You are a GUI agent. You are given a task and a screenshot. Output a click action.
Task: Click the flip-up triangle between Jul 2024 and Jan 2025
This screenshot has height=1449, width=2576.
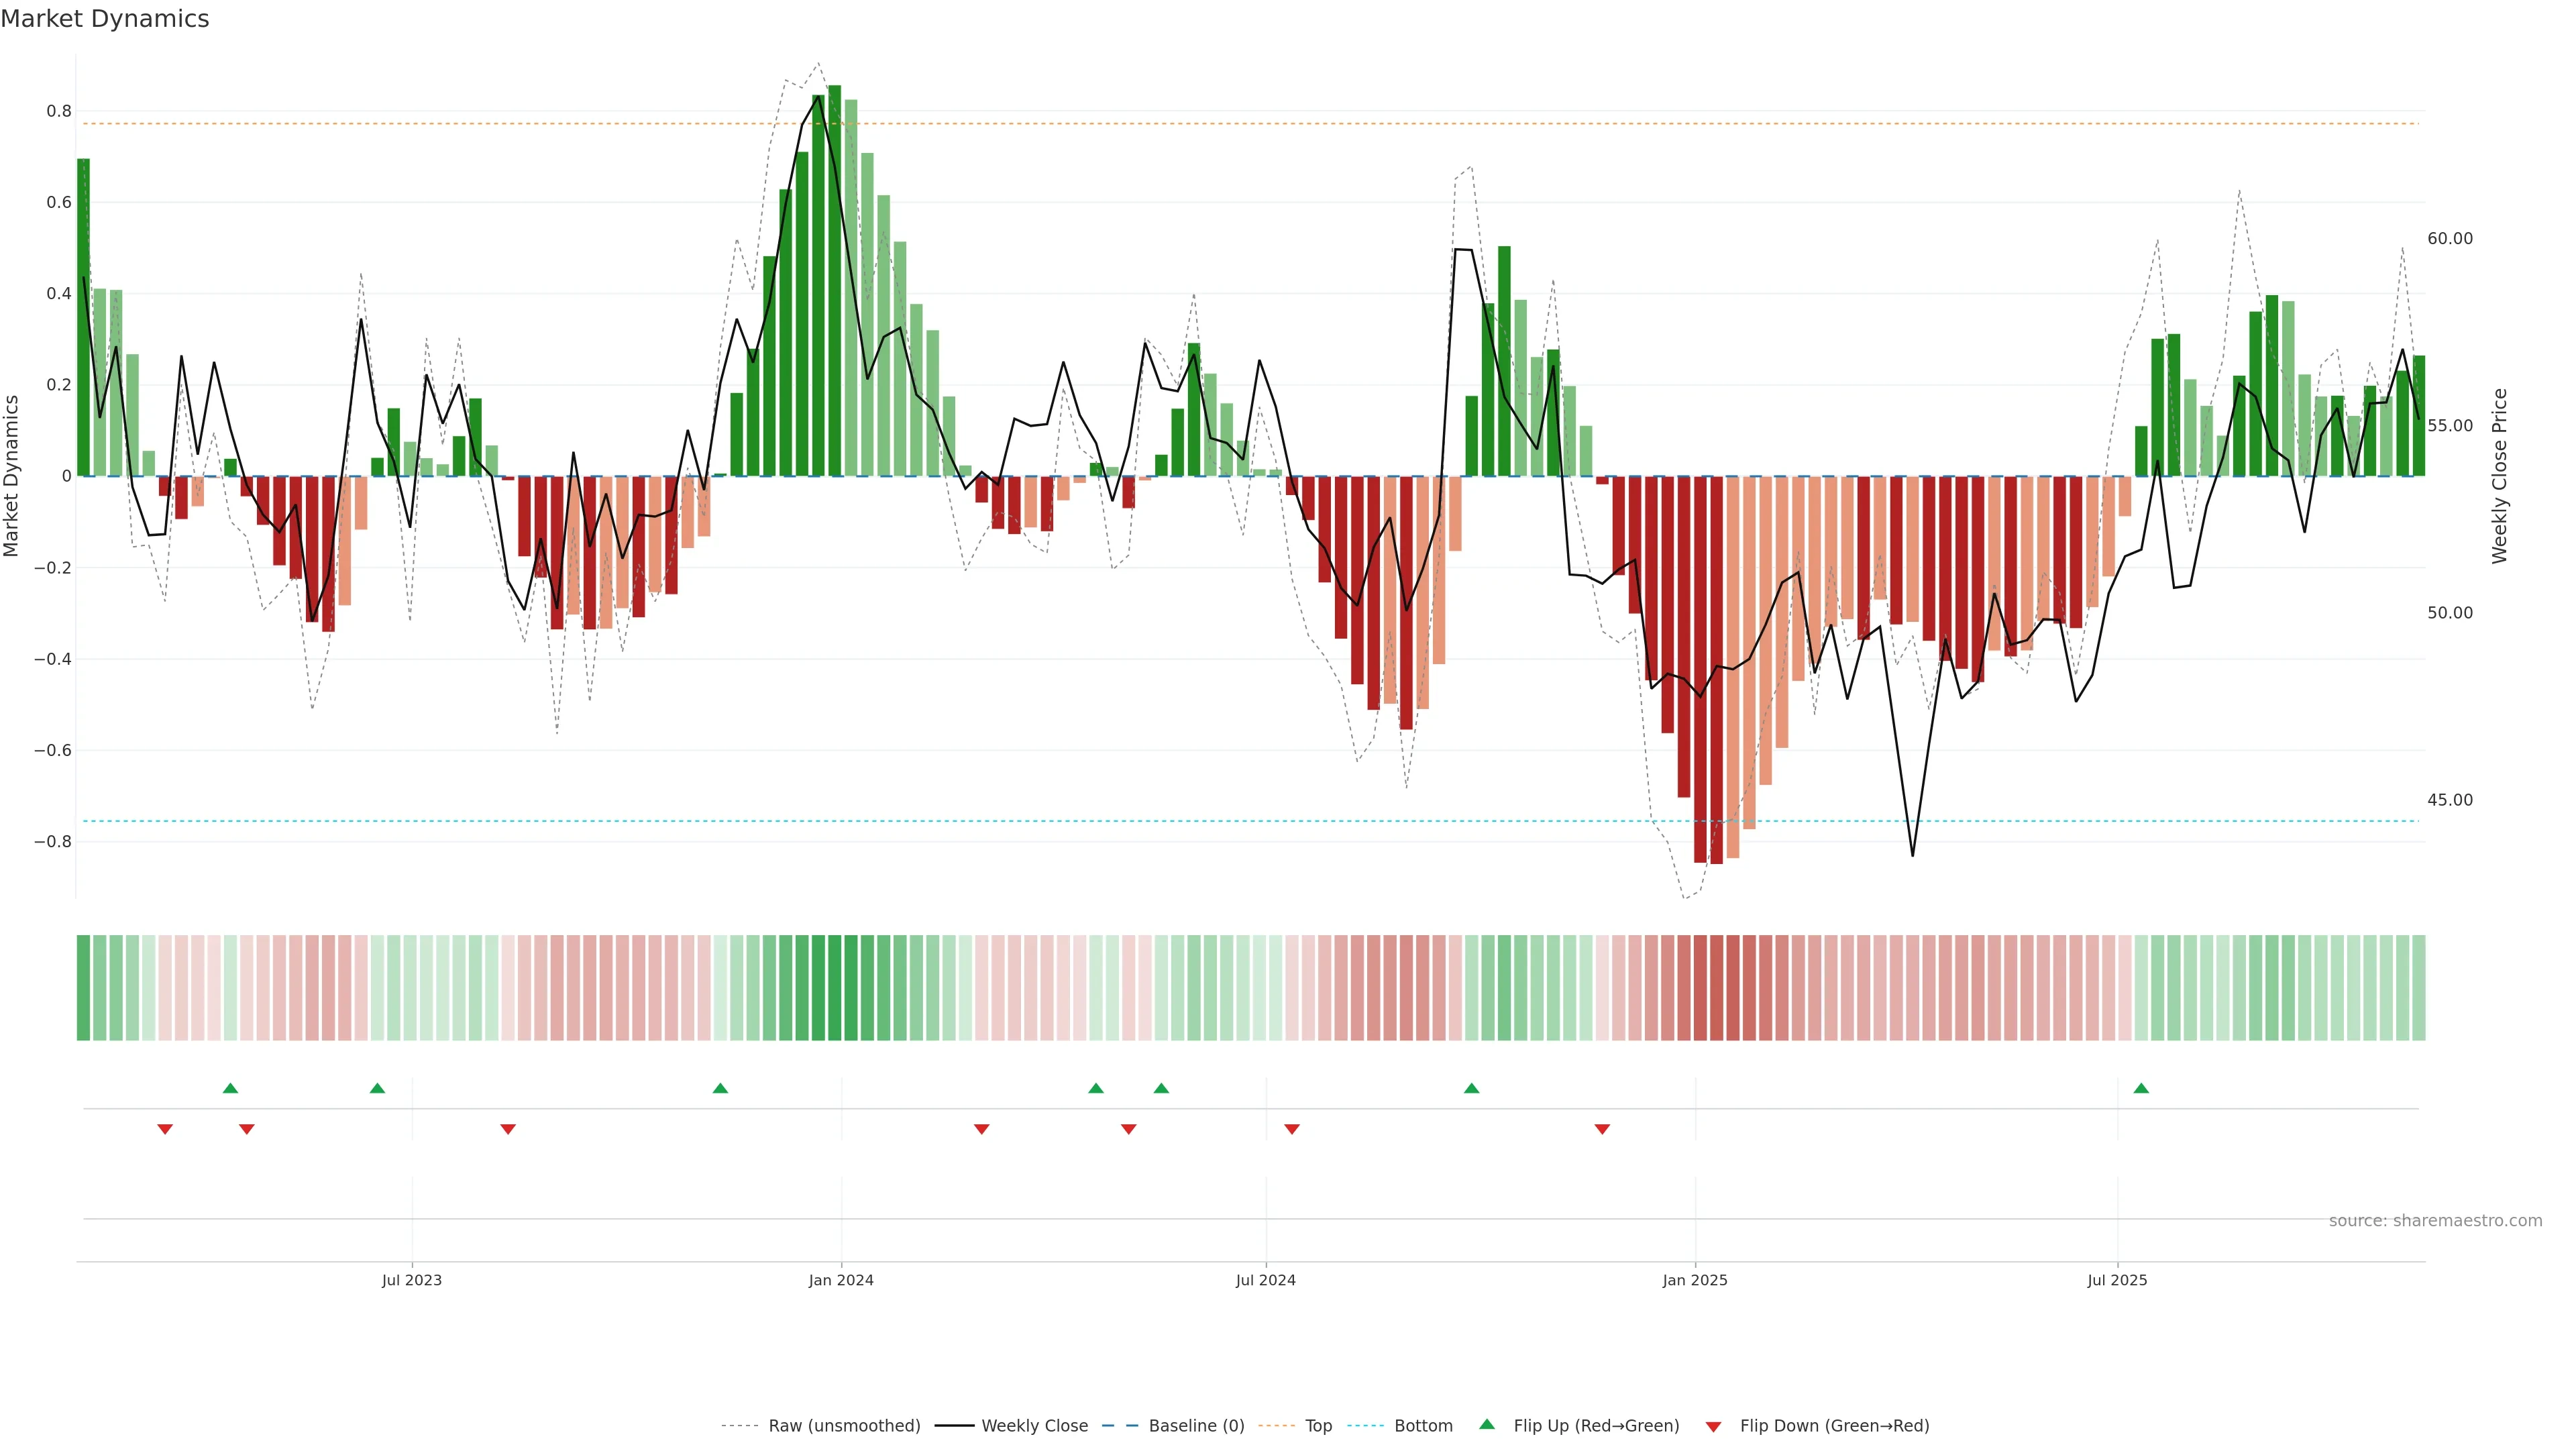coord(1471,1088)
